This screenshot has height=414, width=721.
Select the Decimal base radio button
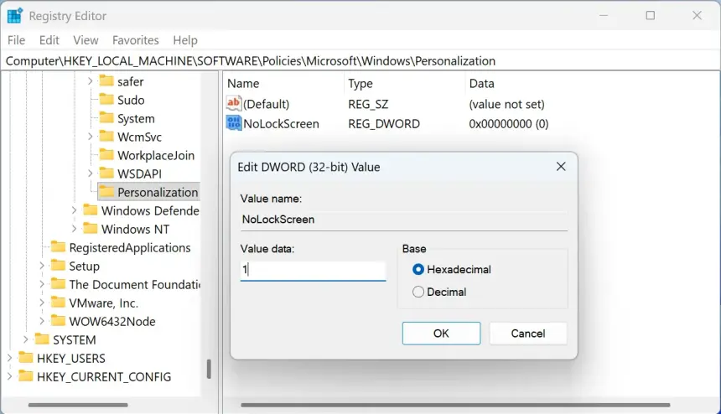418,292
